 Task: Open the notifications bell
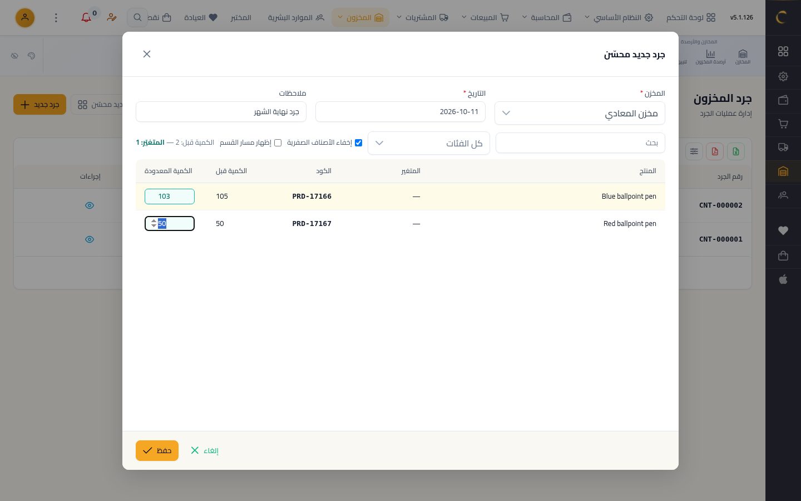point(86,17)
